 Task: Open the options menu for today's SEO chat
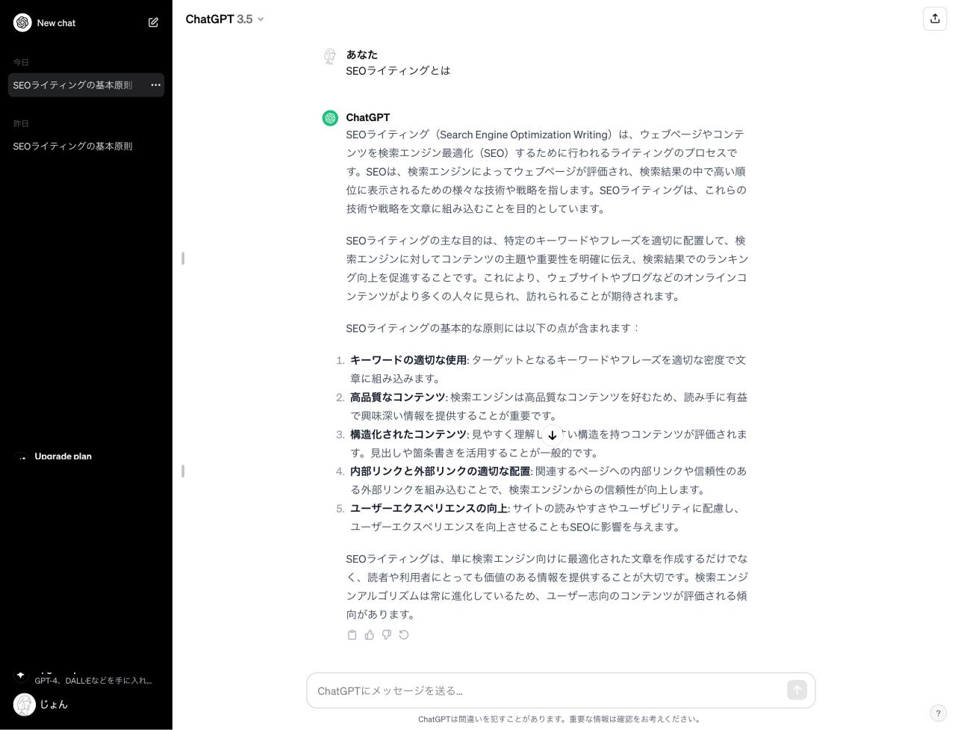(155, 85)
